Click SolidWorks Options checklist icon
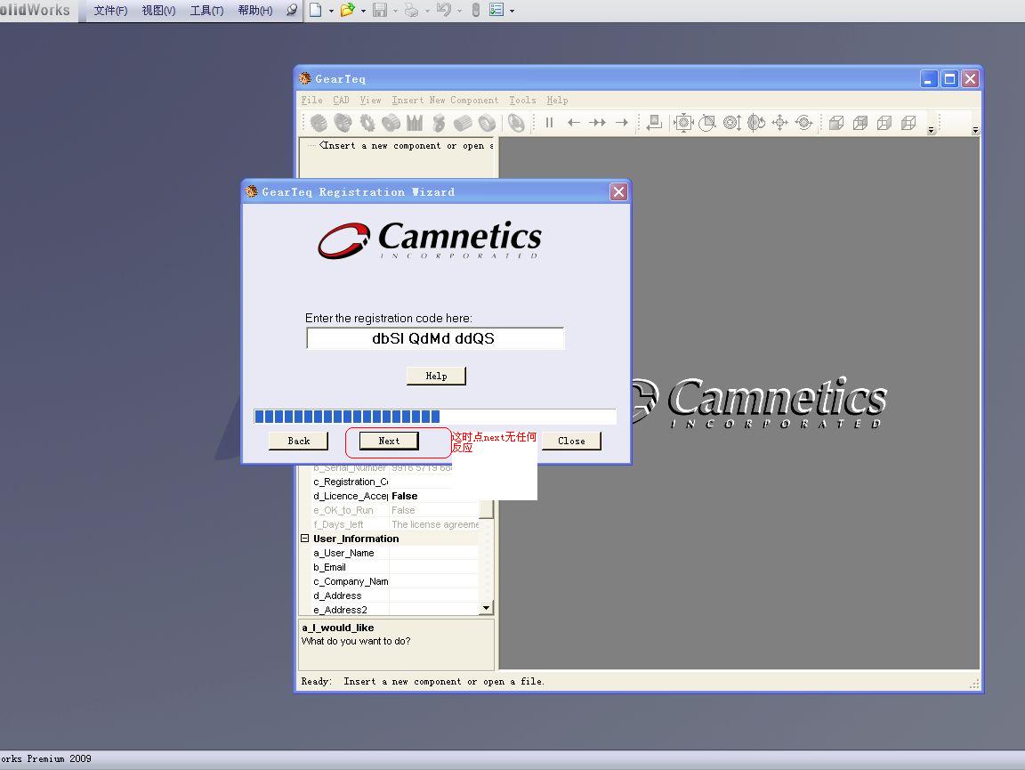 pyautogui.click(x=496, y=10)
